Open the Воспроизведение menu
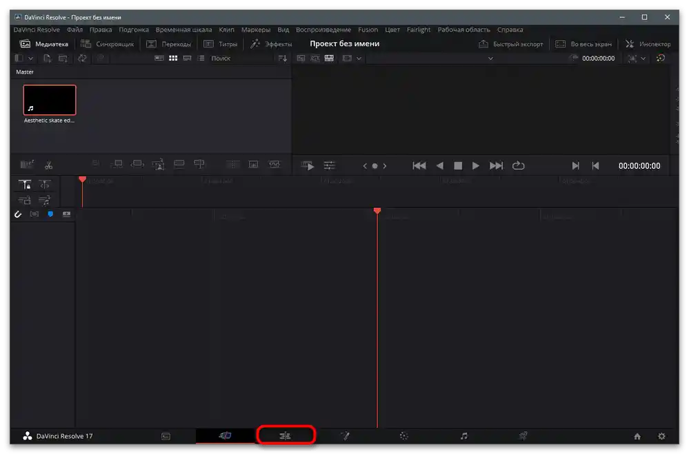 (x=323, y=30)
